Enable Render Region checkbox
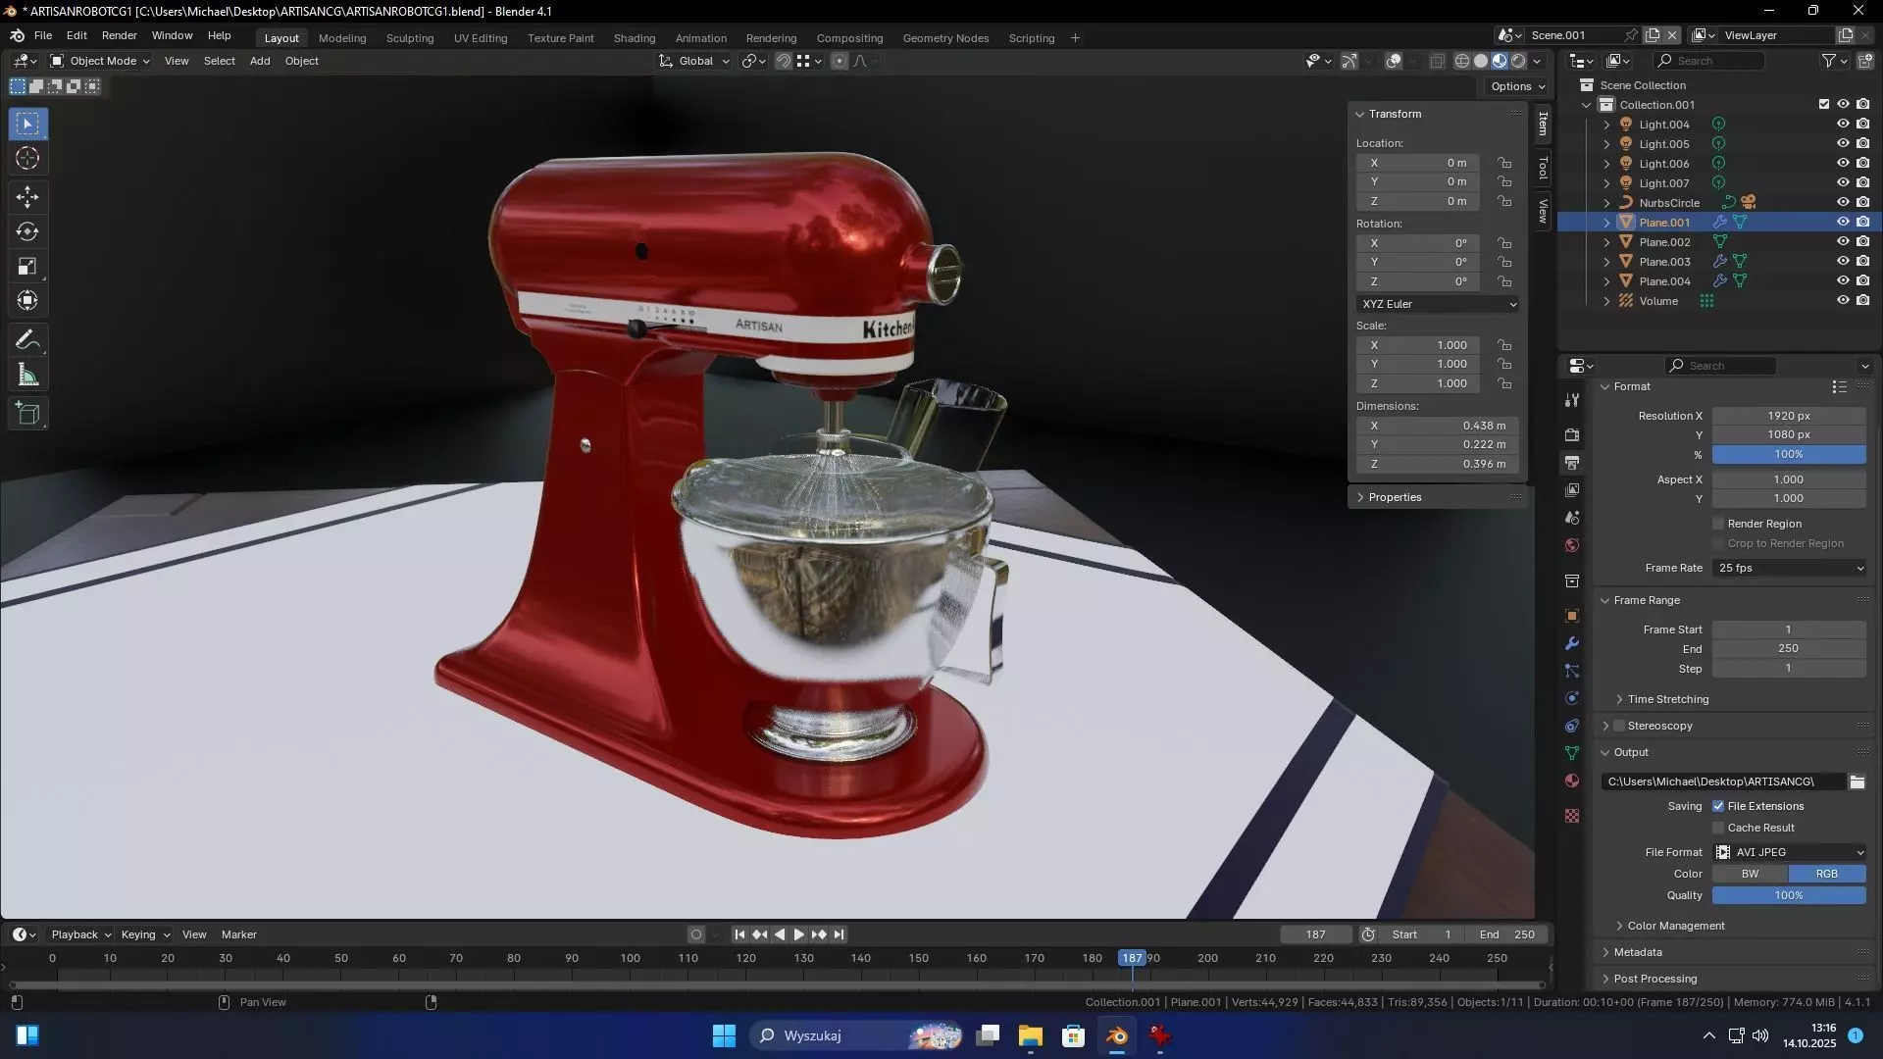 click(1718, 524)
